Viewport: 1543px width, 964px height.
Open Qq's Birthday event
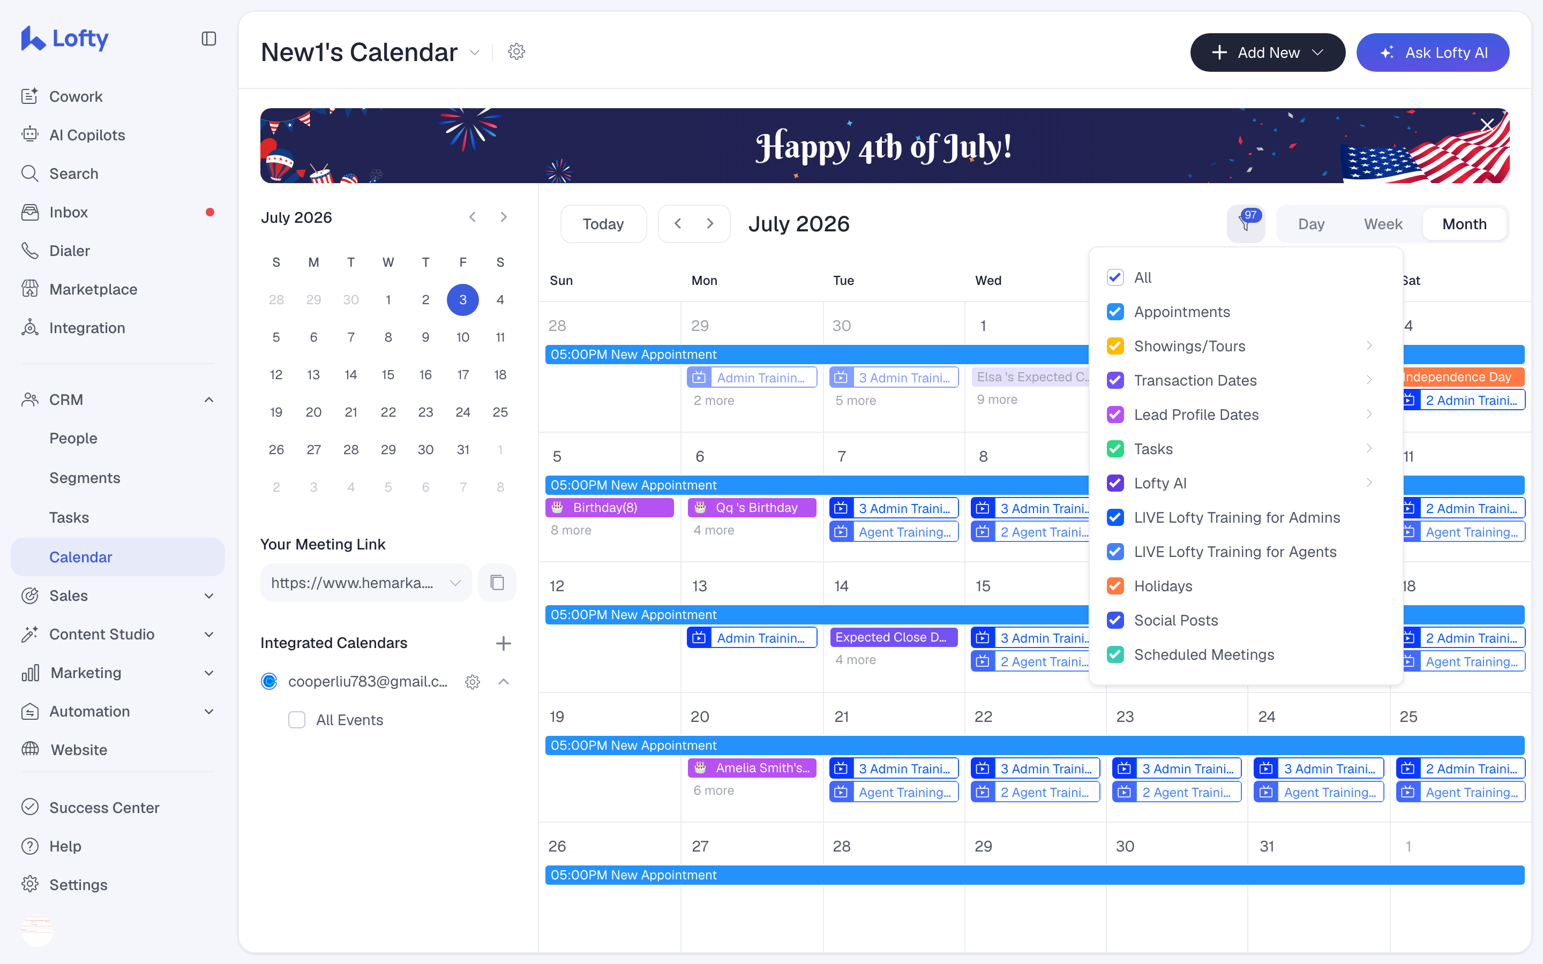(x=752, y=508)
